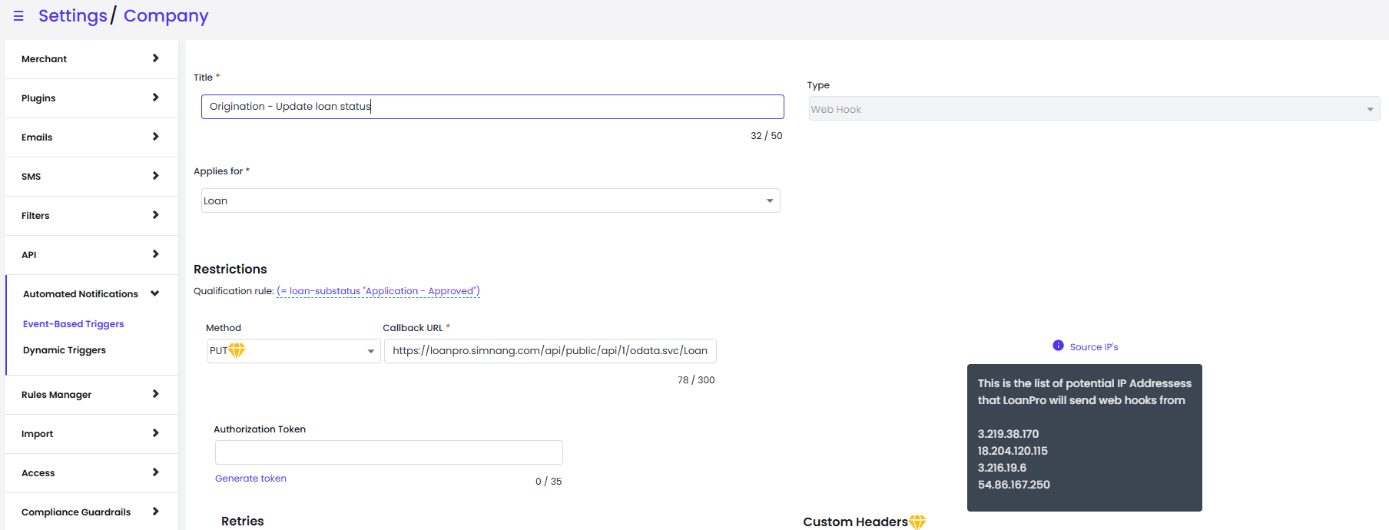The width and height of the screenshot is (1389, 530).
Task: Select Dynamic Triggers
Action: 65,350
